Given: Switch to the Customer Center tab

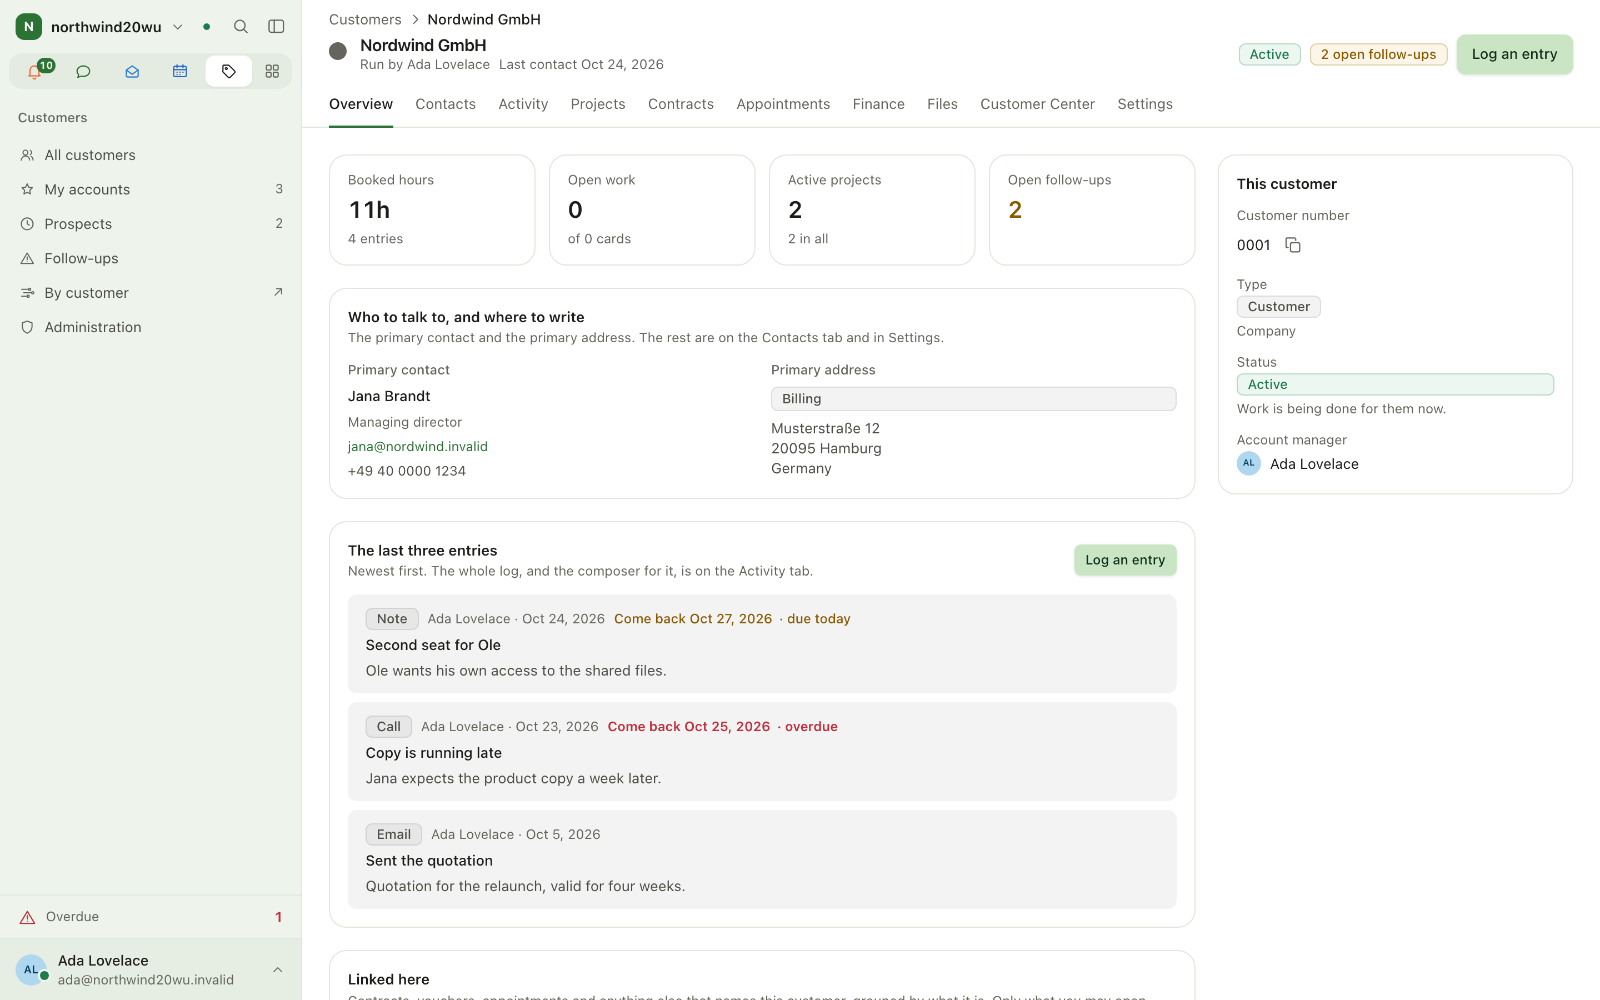Looking at the screenshot, I should click(x=1037, y=104).
